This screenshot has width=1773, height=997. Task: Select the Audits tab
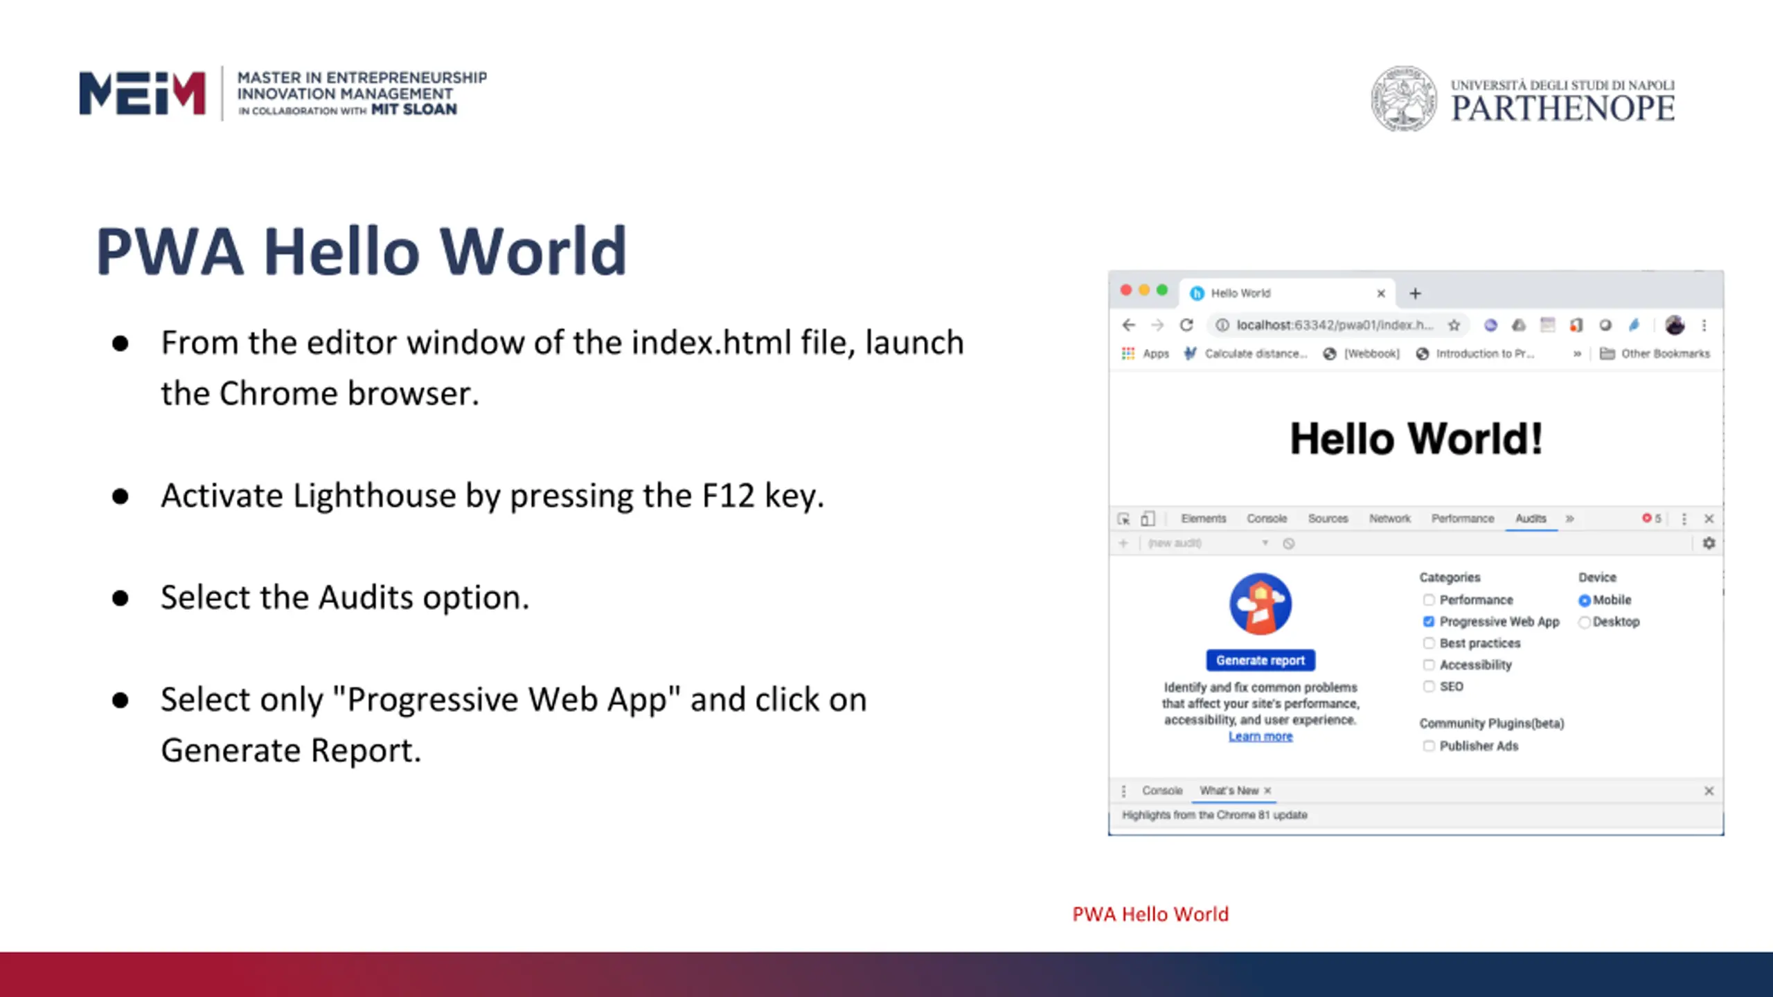1531,519
